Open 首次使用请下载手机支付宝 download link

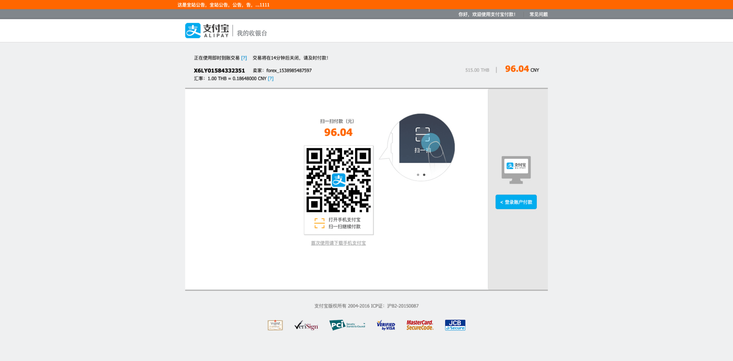tap(338, 243)
